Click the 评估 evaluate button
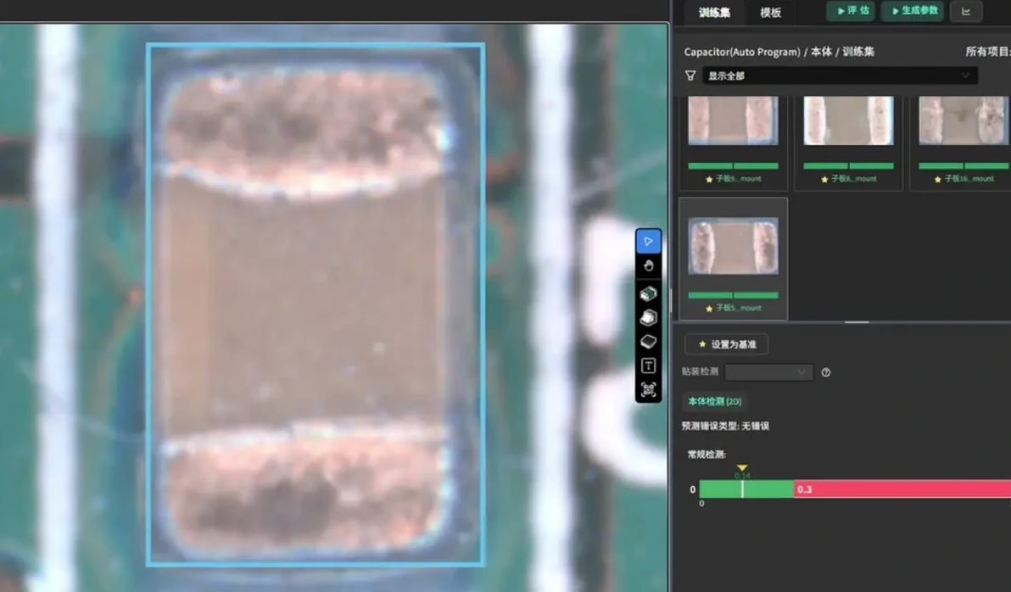The height and width of the screenshot is (592, 1011). coord(852,11)
